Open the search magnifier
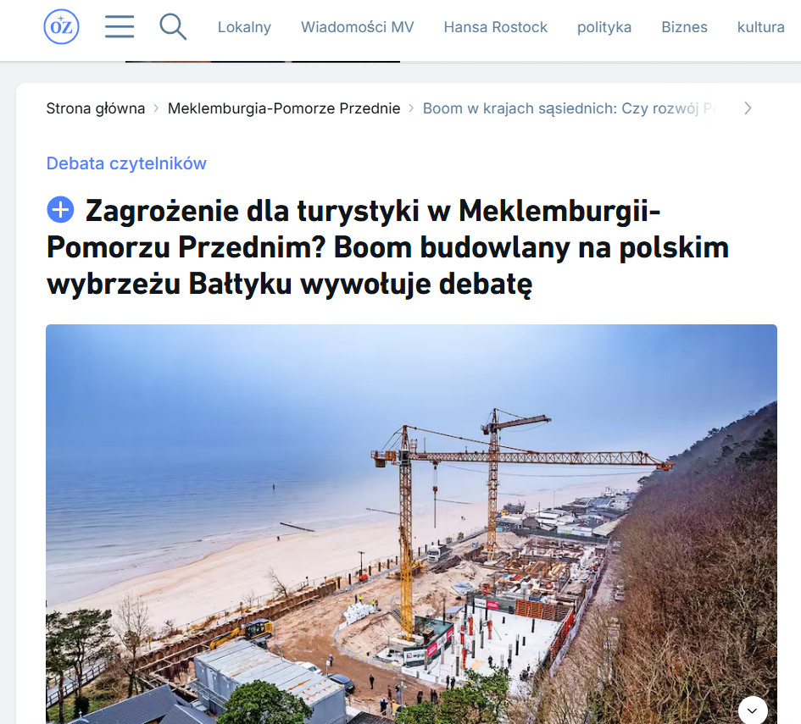801x724 pixels. coord(173,26)
